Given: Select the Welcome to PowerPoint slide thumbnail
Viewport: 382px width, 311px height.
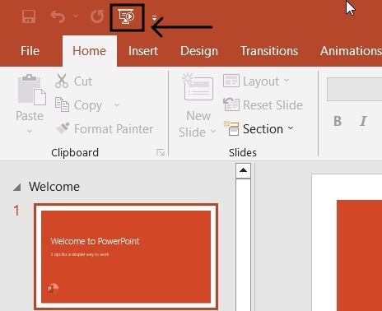Looking at the screenshot, I should (x=126, y=257).
